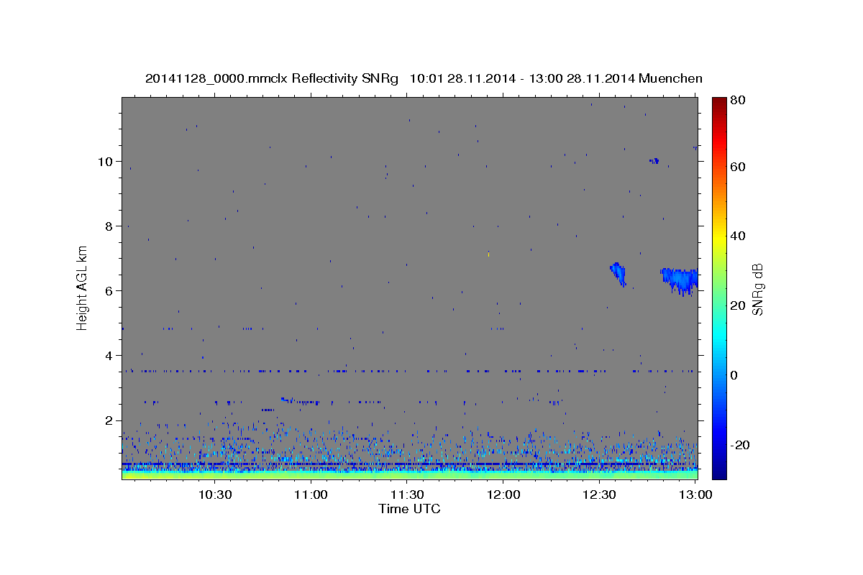The height and width of the screenshot is (575, 863).
Task: Click the plot title text at top
Action: click(x=424, y=78)
